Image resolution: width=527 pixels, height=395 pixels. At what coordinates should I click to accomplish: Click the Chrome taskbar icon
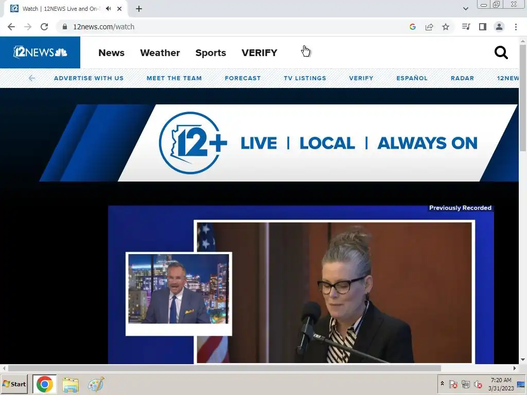point(45,384)
